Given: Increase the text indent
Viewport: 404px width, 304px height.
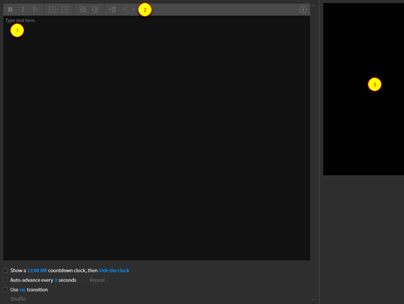Looking at the screenshot, I should [95, 10].
